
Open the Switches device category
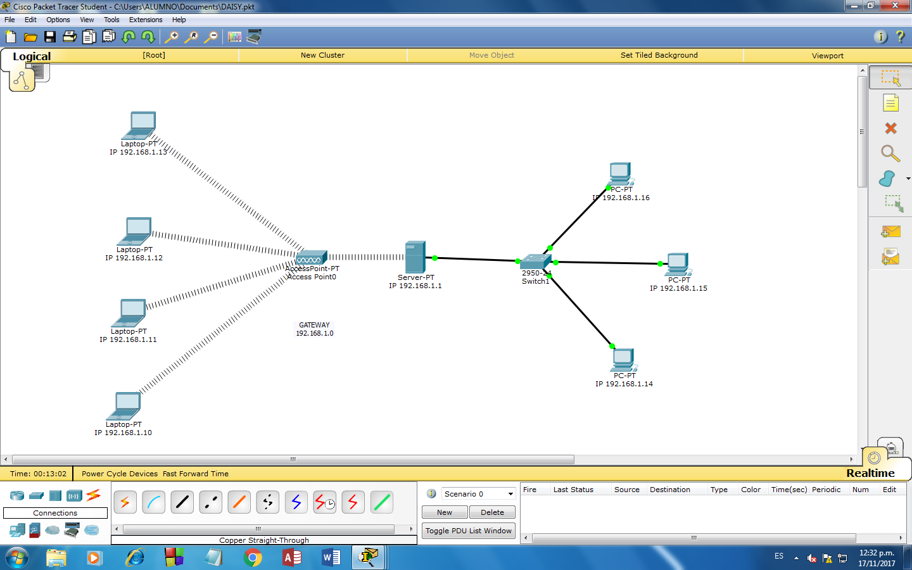pyautogui.click(x=36, y=496)
